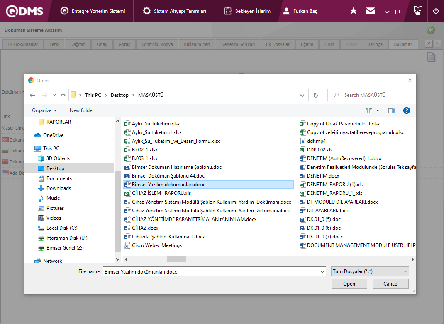
Task: Expand the address bar history dropdown
Action: (302, 96)
